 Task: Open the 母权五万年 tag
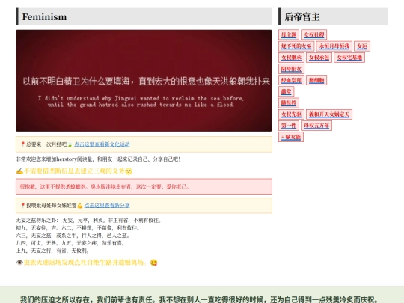pos(316,126)
